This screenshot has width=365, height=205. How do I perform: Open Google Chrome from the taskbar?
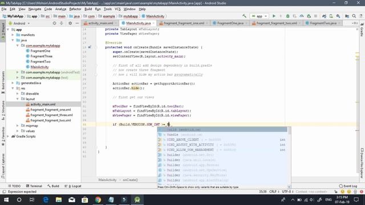(x=98, y=200)
